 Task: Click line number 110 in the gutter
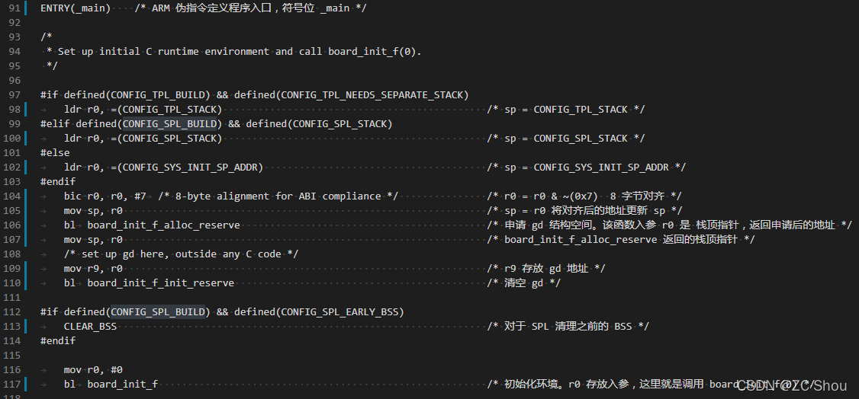12,282
